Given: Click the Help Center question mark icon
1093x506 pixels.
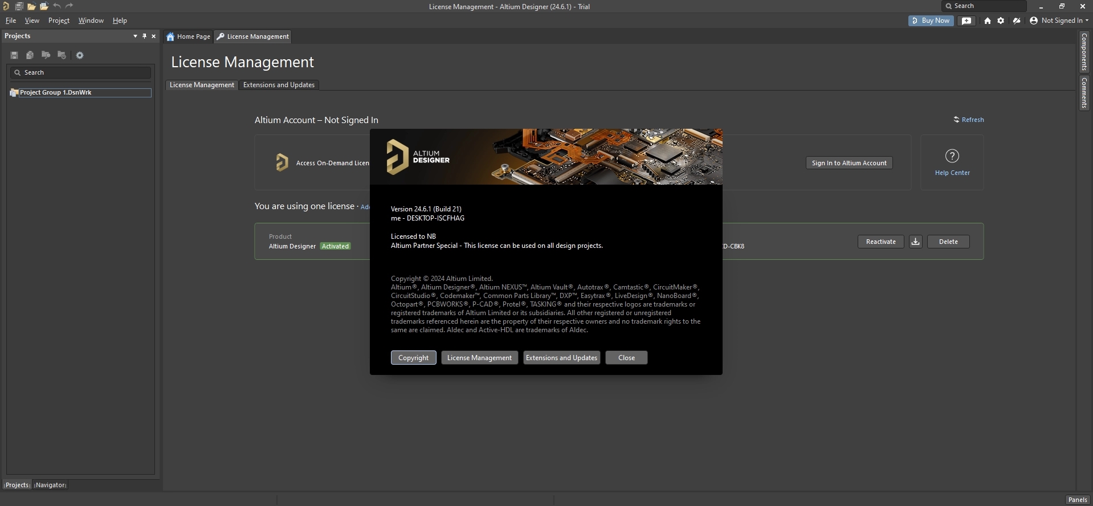Looking at the screenshot, I should tap(952, 156).
